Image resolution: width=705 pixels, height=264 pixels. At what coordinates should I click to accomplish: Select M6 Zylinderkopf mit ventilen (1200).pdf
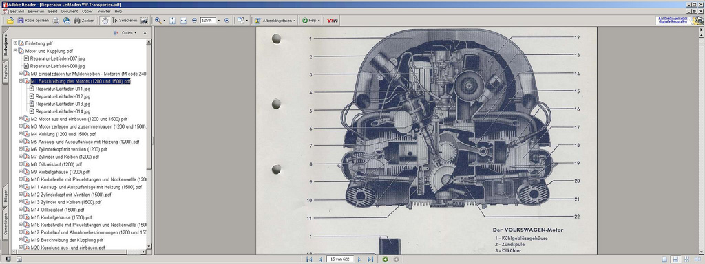(70, 149)
